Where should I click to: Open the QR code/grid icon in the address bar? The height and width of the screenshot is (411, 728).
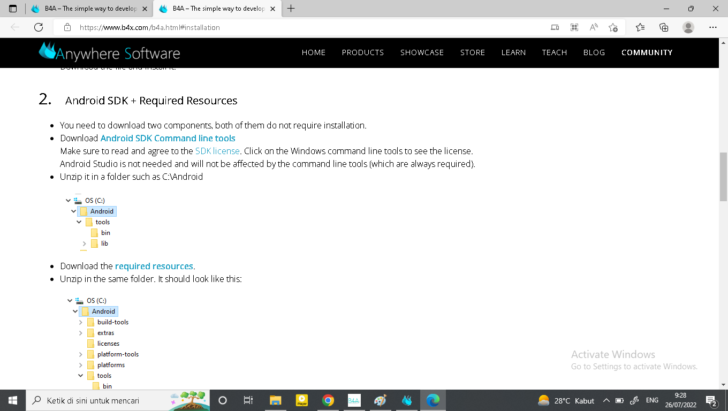pyautogui.click(x=574, y=27)
